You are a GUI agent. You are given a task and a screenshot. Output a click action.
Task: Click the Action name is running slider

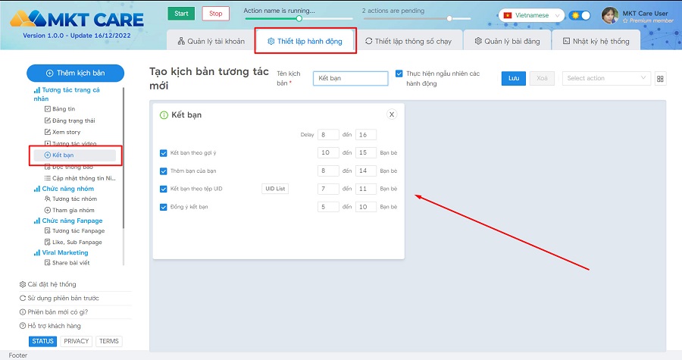point(299,18)
